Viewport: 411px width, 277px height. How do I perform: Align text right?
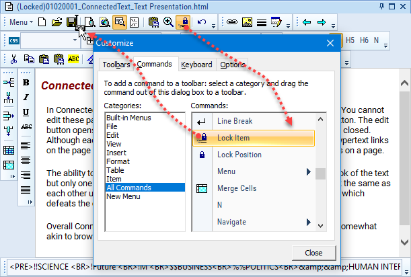(26, 175)
